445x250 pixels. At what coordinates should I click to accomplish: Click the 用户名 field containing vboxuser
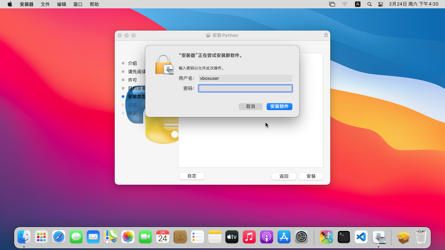click(x=245, y=78)
